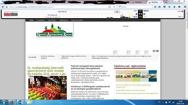Image resolution: width=188 pixels, height=105 pixels.
Task: Click the Firefox back arrow button
Action: click(x=3, y=7)
